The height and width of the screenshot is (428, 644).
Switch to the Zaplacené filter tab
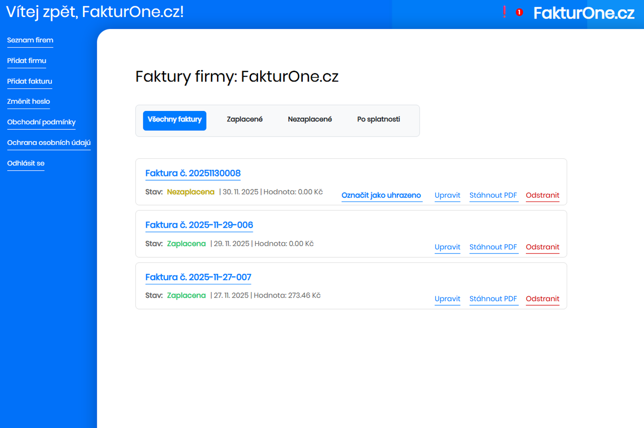(244, 119)
